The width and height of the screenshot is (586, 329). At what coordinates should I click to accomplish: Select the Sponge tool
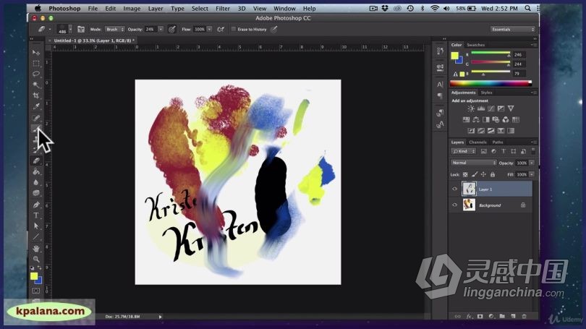tap(36, 193)
